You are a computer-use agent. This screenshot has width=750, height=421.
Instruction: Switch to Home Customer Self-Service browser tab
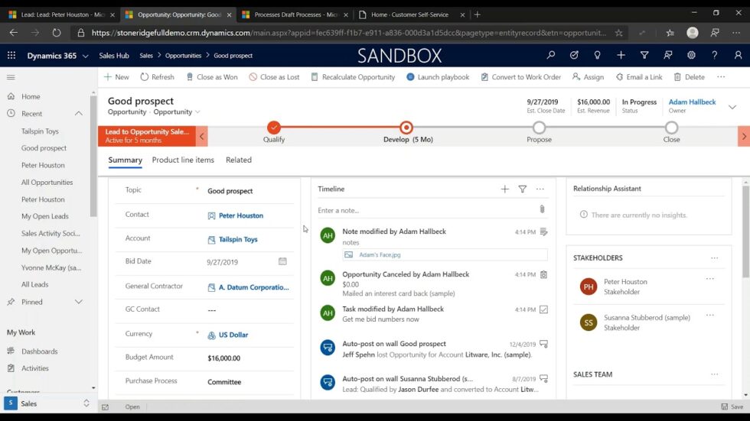[409, 15]
